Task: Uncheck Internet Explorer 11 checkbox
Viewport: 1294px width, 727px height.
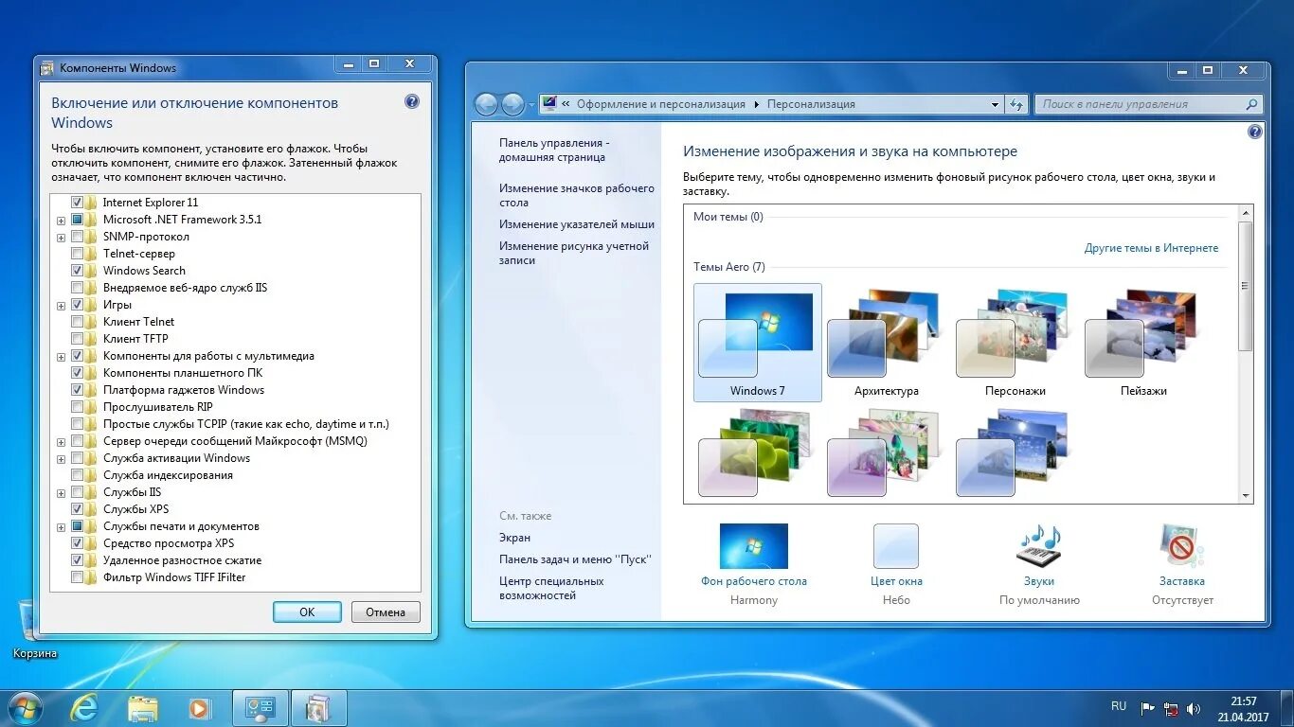Action: pyautogui.click(x=77, y=203)
